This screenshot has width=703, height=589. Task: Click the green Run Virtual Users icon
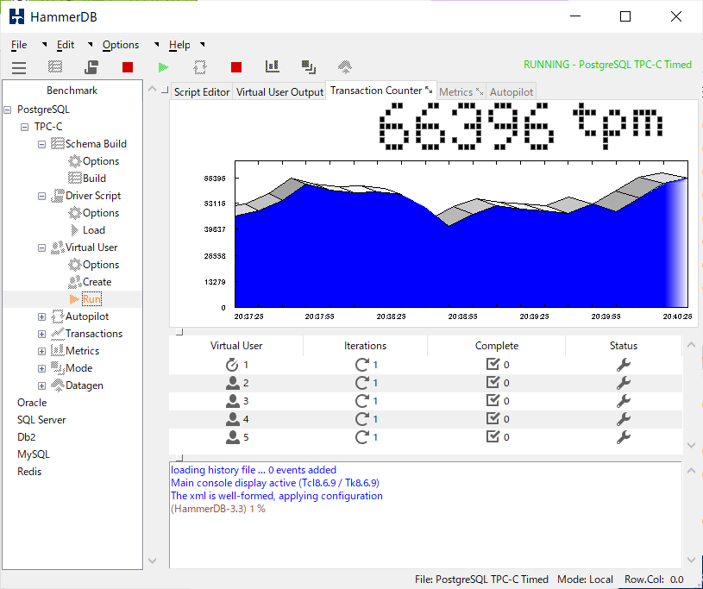163,67
